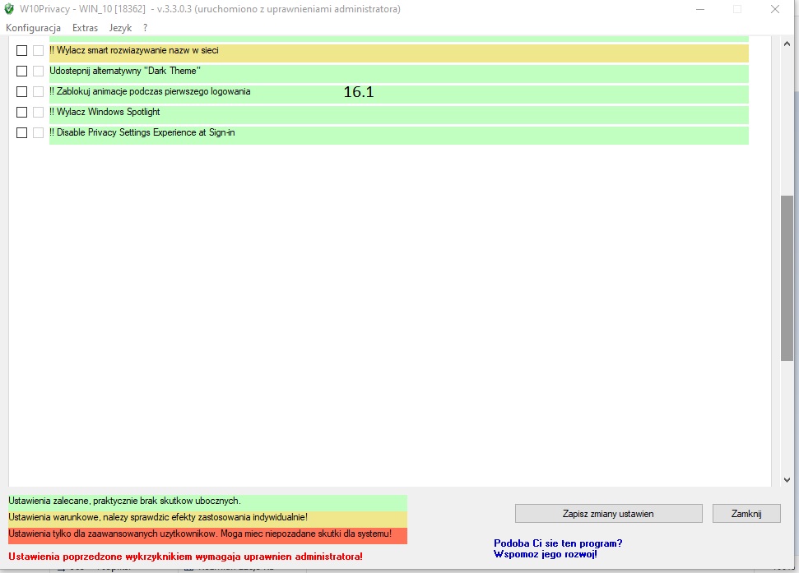Click greyed second checkbox beside 'Wylacz smart rozwiazywanie'

tap(38, 50)
